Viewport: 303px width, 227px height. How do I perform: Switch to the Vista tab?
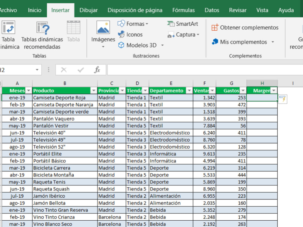pyautogui.click(x=262, y=10)
